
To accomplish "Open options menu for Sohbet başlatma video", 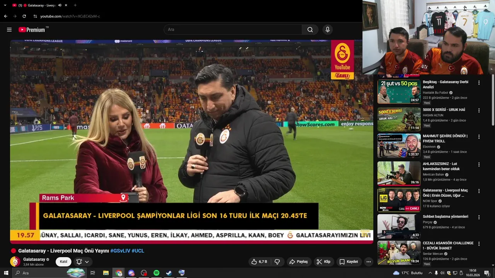I will (479, 217).
